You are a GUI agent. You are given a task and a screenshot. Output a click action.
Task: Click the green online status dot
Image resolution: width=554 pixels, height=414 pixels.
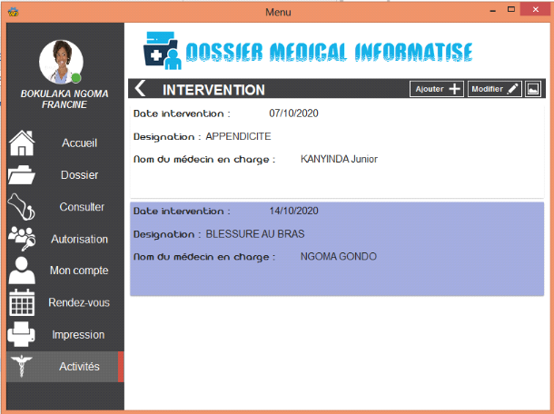[76, 78]
